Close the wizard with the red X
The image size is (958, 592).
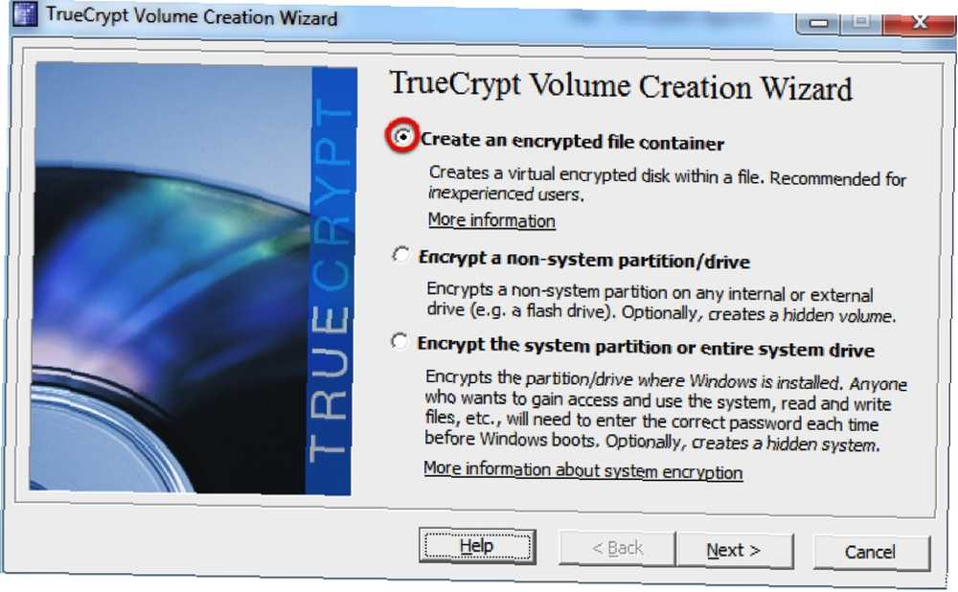tap(919, 23)
